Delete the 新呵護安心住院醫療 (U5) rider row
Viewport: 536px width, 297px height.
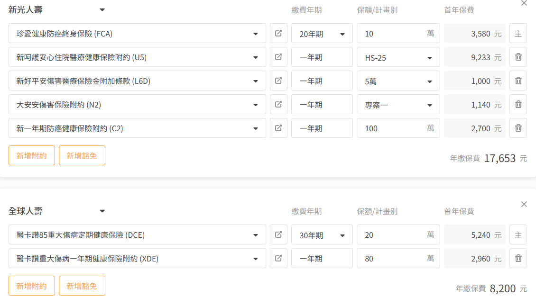point(518,57)
